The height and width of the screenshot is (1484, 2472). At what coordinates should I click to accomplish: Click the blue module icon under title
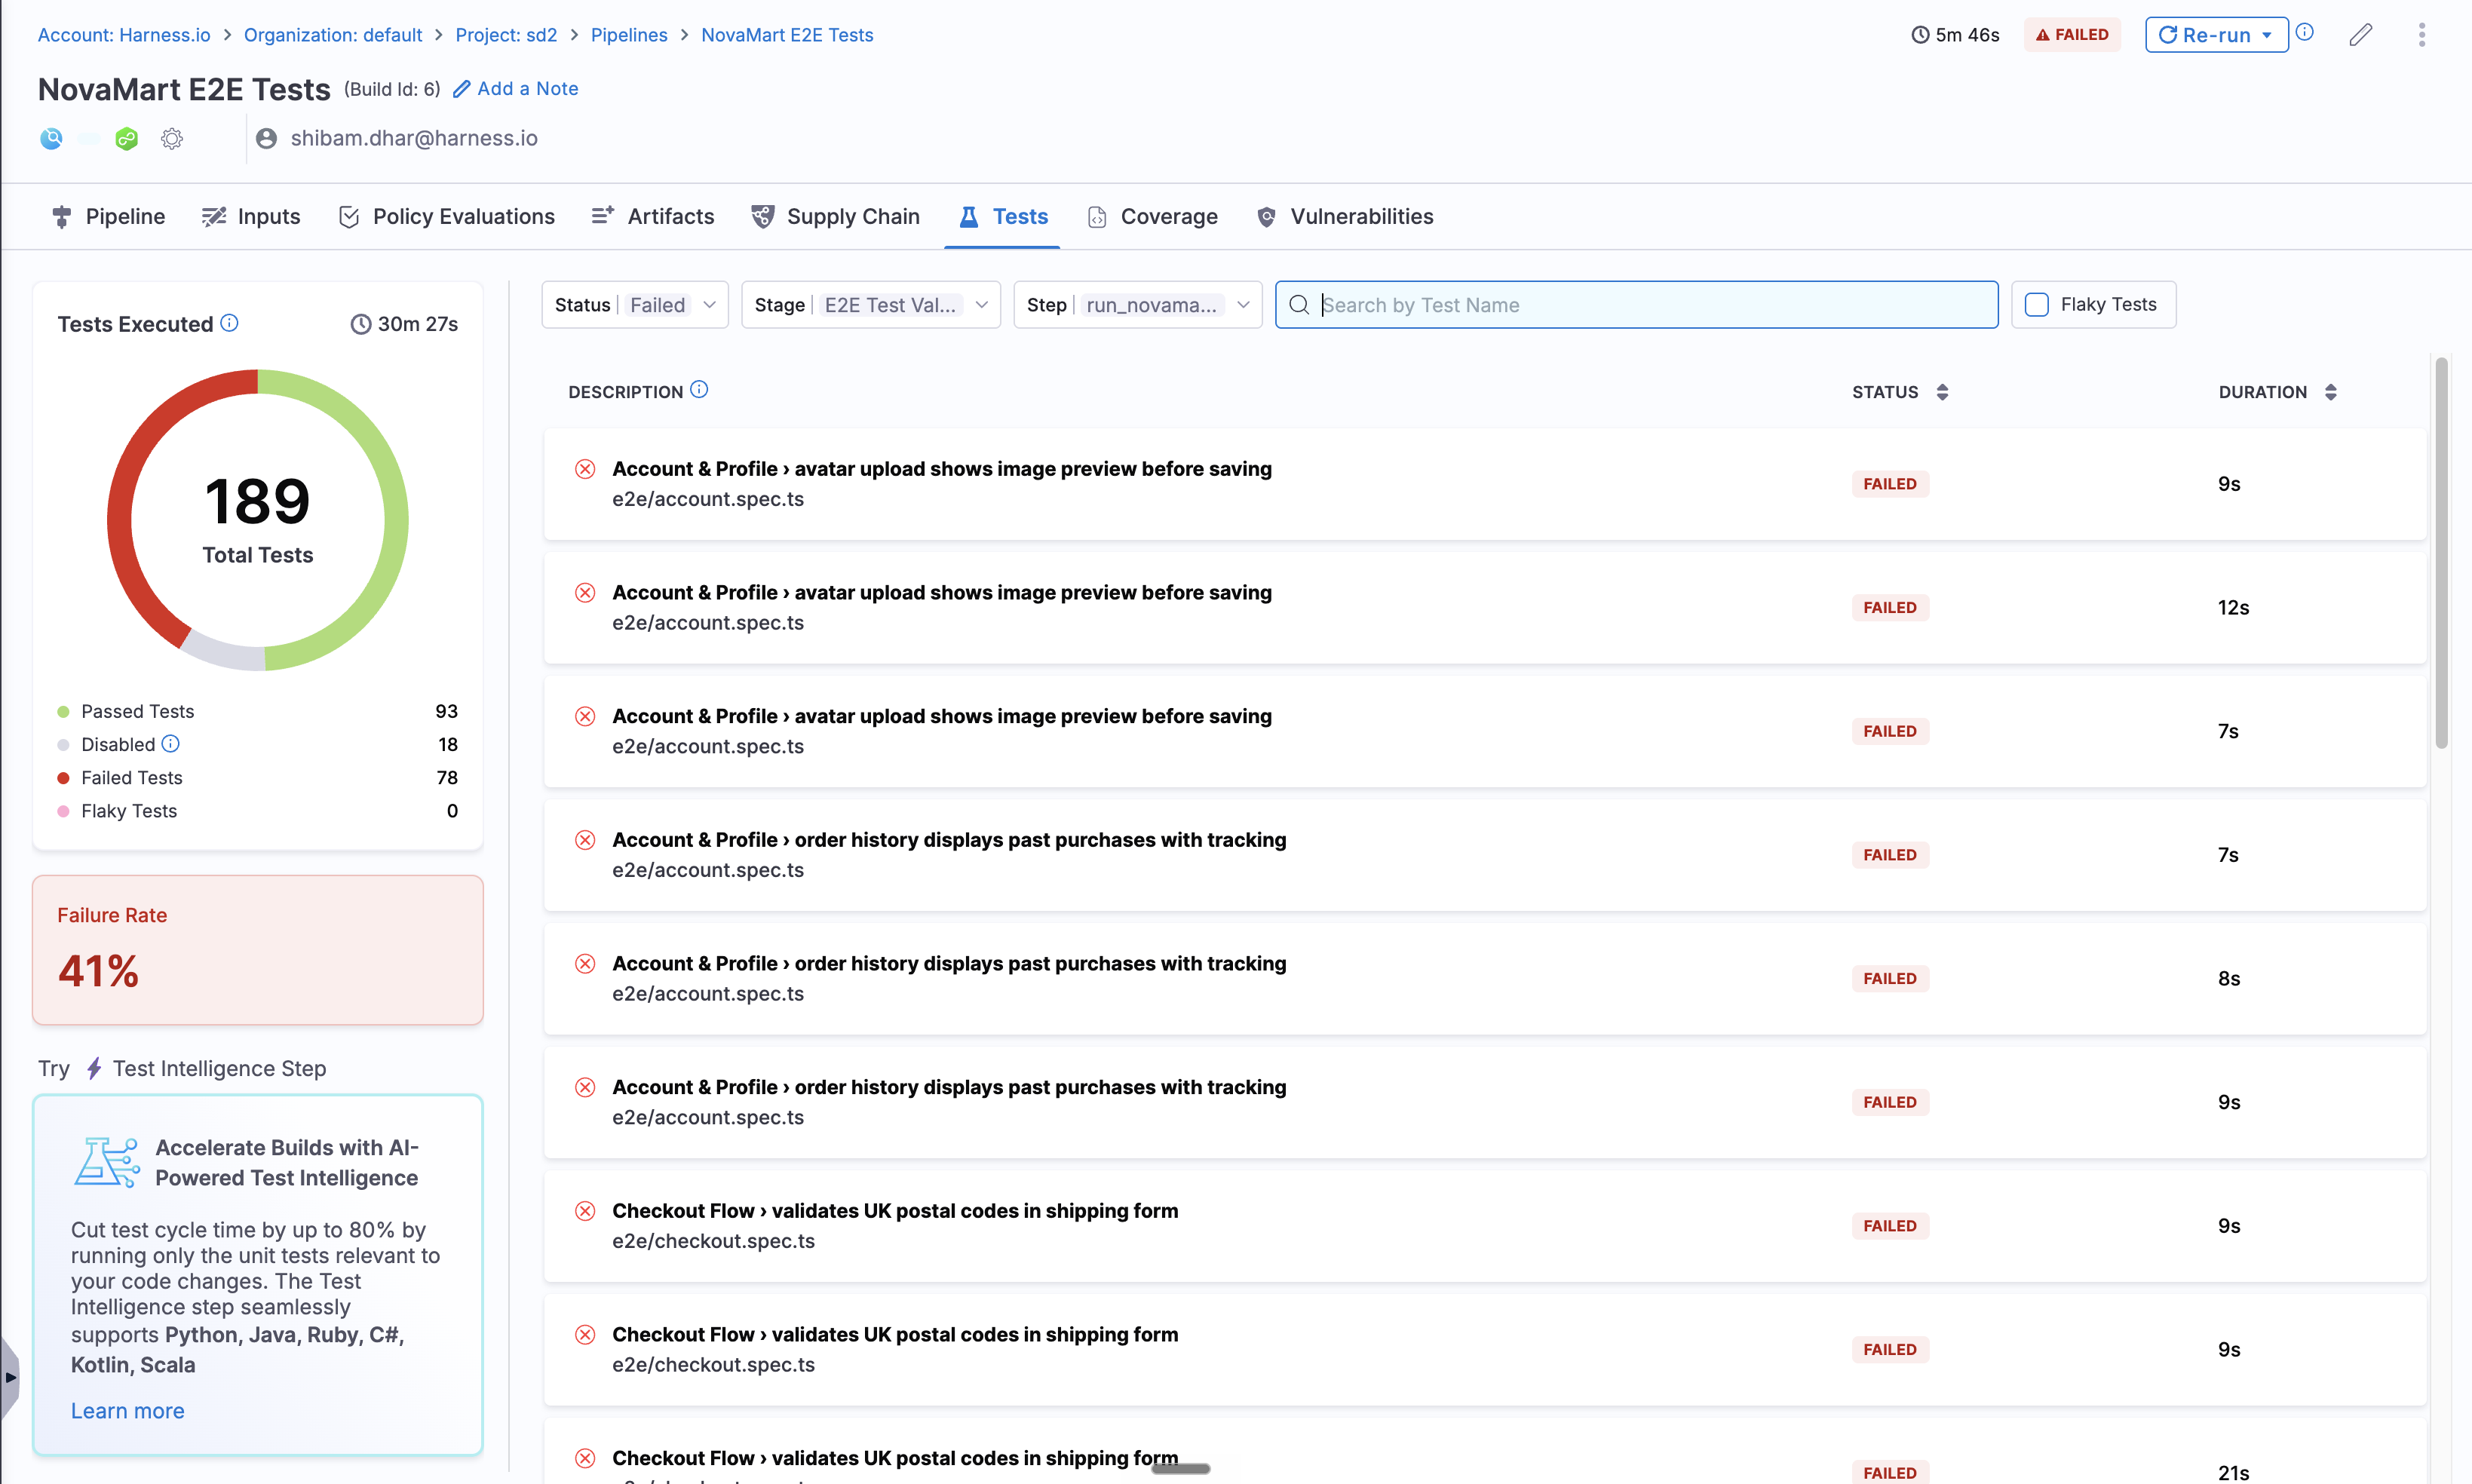tap(51, 138)
